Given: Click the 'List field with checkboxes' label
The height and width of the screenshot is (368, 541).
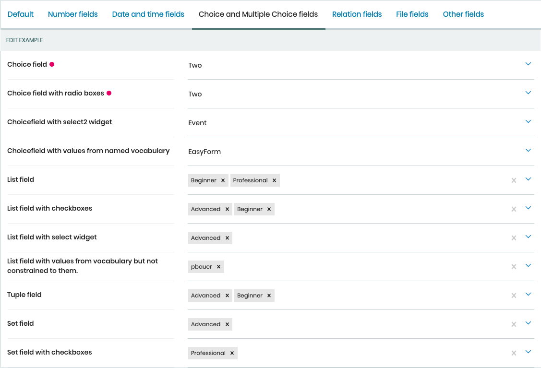Looking at the screenshot, I should (50, 208).
